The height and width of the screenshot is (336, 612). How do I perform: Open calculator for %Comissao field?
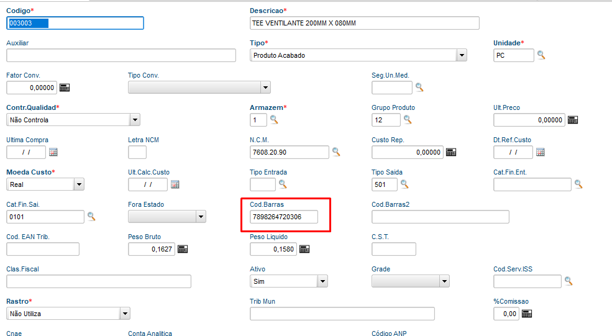(527, 314)
